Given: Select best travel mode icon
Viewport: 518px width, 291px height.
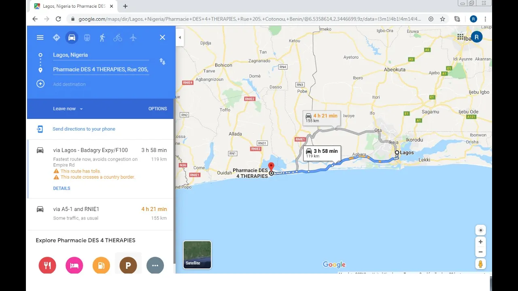Looking at the screenshot, I should click(56, 38).
